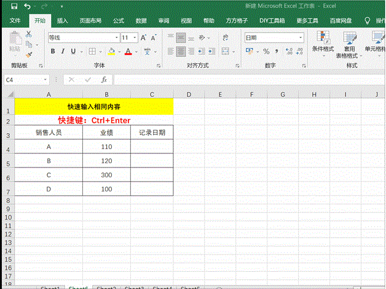Click the Cut scissors icon
The height and width of the screenshot is (289, 386).
[x=28, y=36]
